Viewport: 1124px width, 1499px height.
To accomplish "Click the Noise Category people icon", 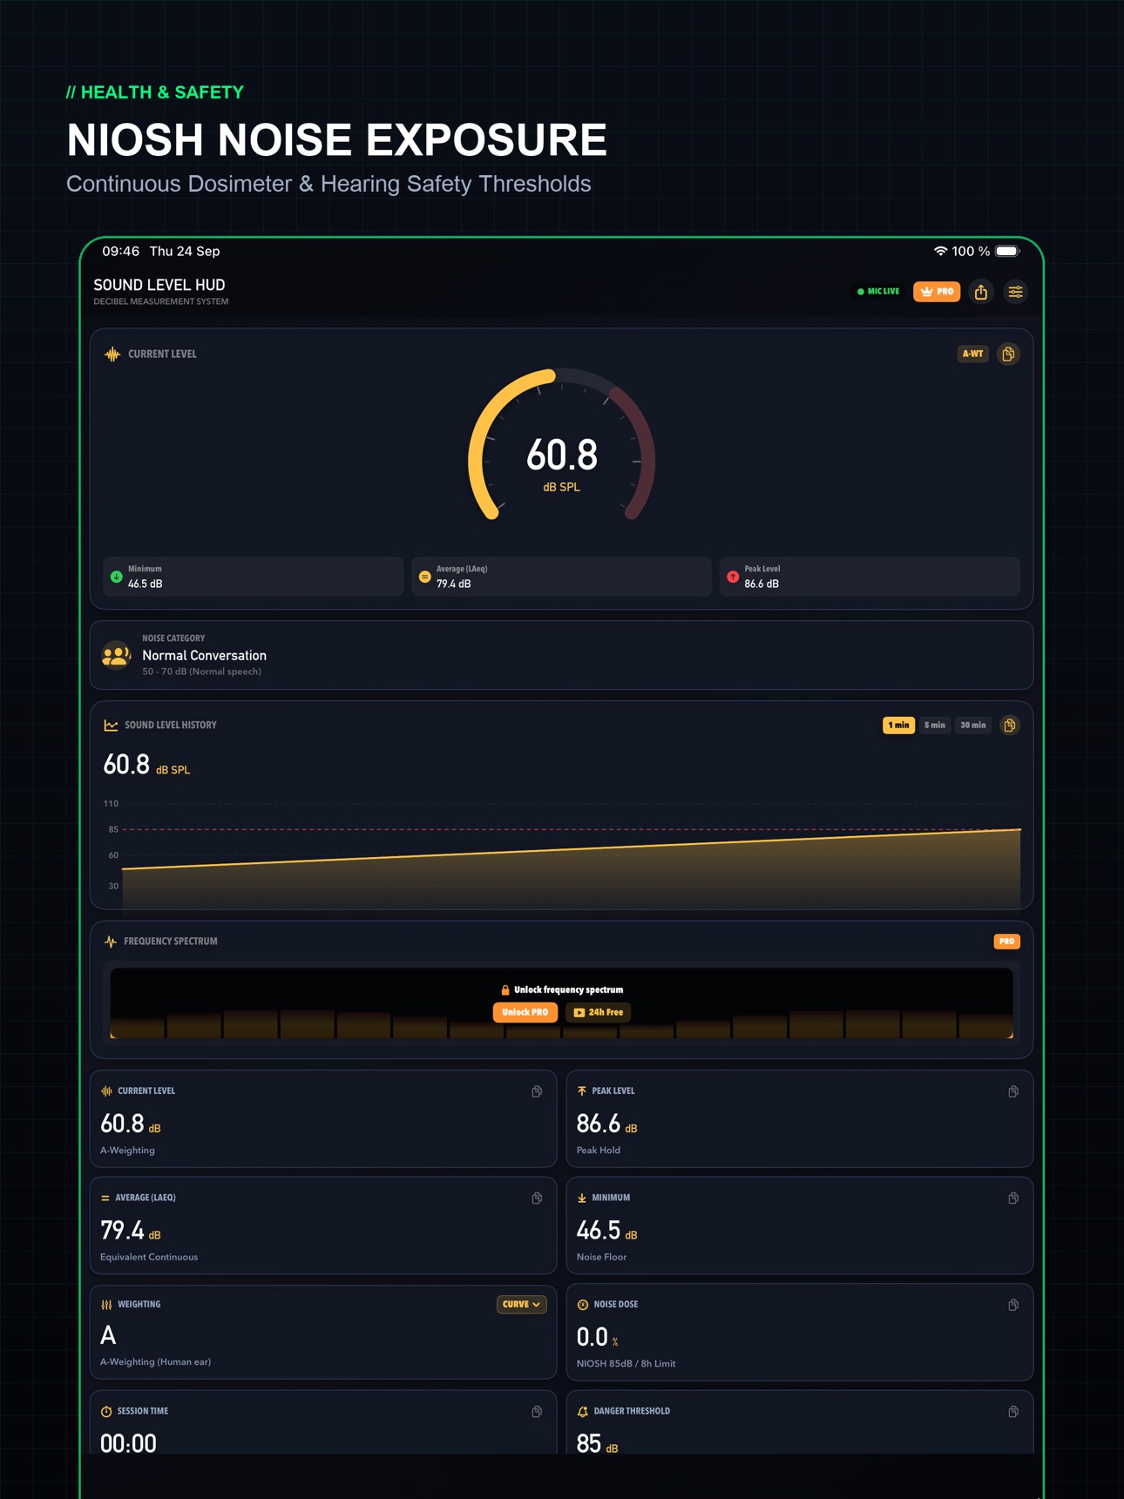I will (116, 655).
